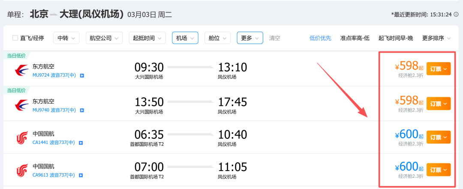
Task: Sort by 起飞时间早-晚 departure time
Action: coord(396,38)
